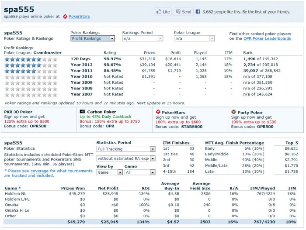Click the star rating for Year 2011
This screenshot has height=230, width=306.
click(x=22, y=71)
